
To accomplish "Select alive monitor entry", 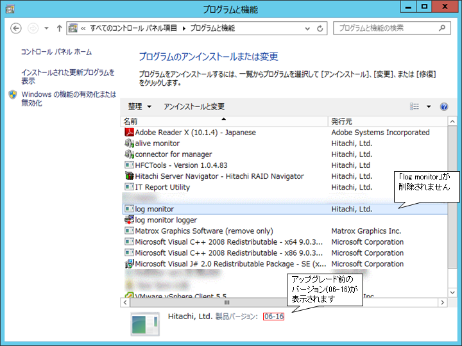I will pos(157,144).
